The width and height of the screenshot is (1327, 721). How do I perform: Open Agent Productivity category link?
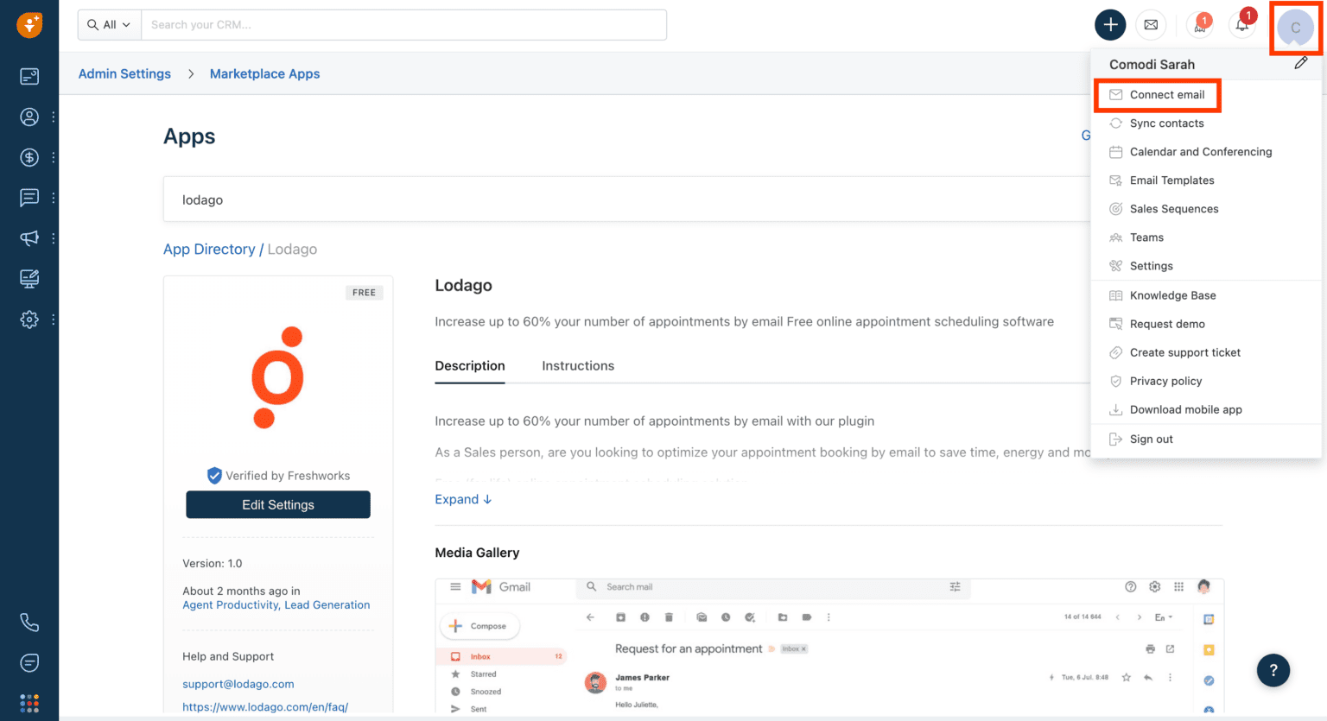tap(230, 605)
